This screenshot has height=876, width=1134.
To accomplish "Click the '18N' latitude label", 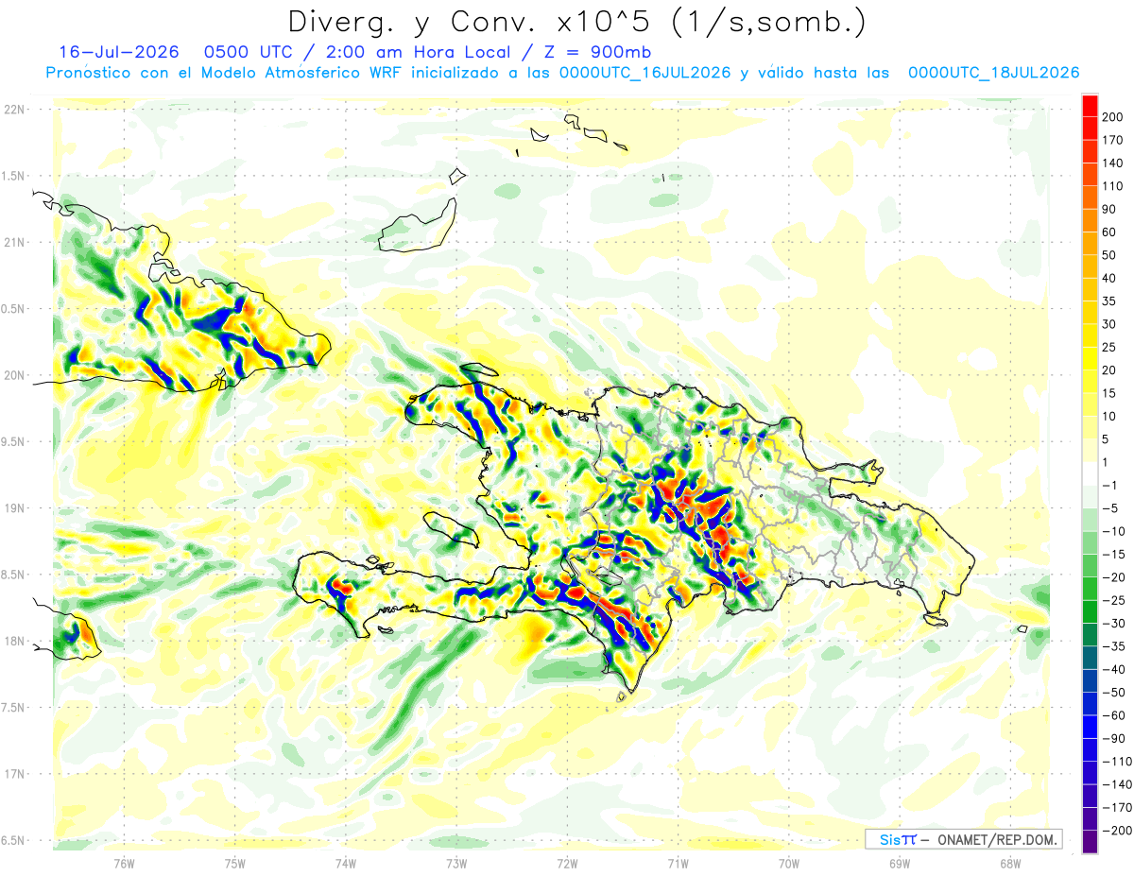I will [x=15, y=641].
